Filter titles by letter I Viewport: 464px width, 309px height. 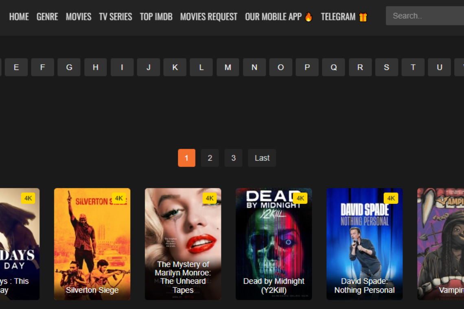pyautogui.click(x=122, y=67)
